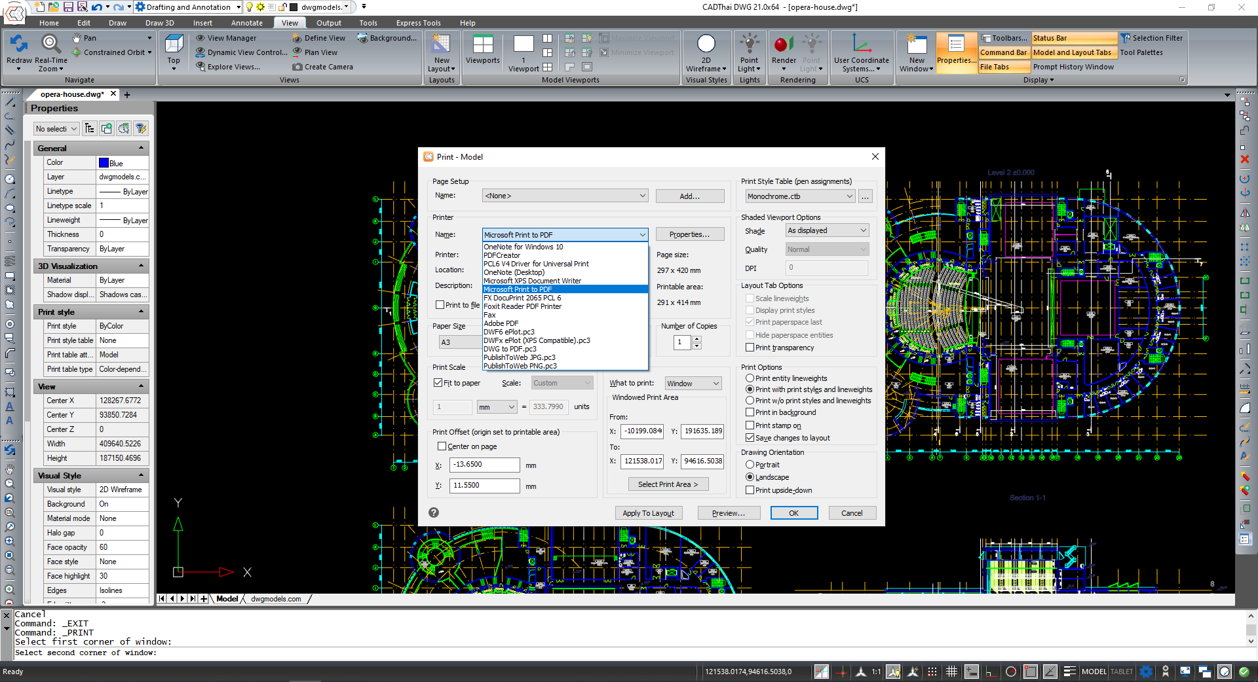This screenshot has width=1258, height=682.
Task: Click the Plan View icon
Action: tap(297, 52)
